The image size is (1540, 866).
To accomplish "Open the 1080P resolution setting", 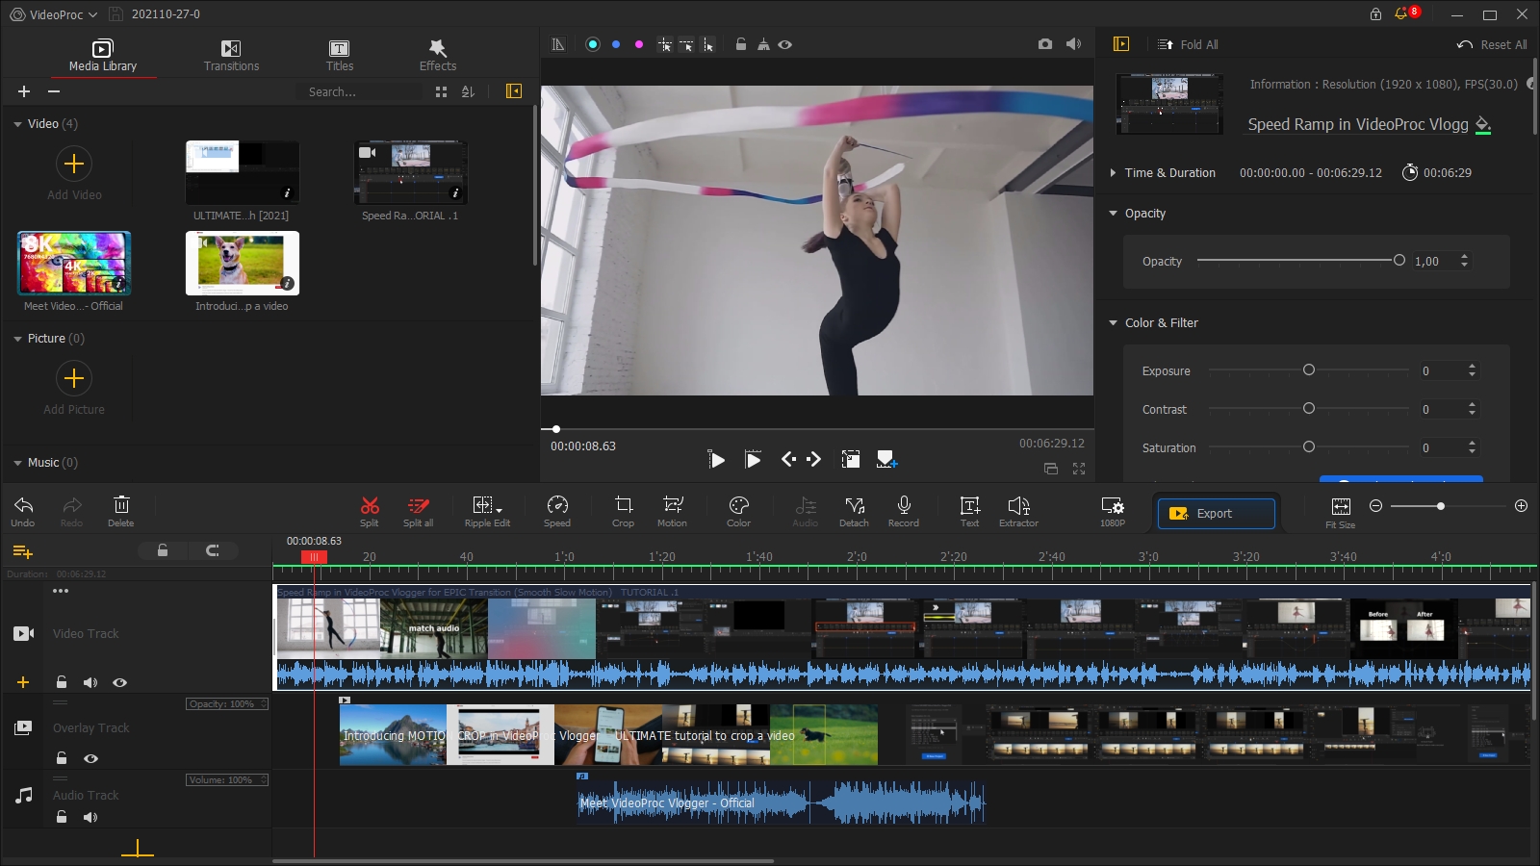I will coord(1113,511).
